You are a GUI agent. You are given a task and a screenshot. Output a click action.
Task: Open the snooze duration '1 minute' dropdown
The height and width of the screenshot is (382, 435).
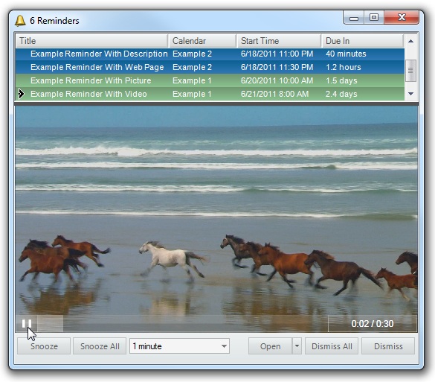(179, 346)
